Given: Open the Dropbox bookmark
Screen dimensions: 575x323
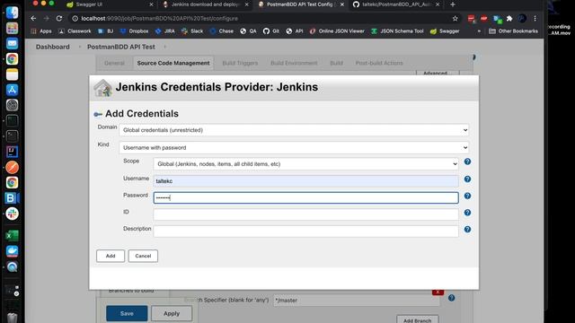Looking at the screenshot, I should pos(134,31).
